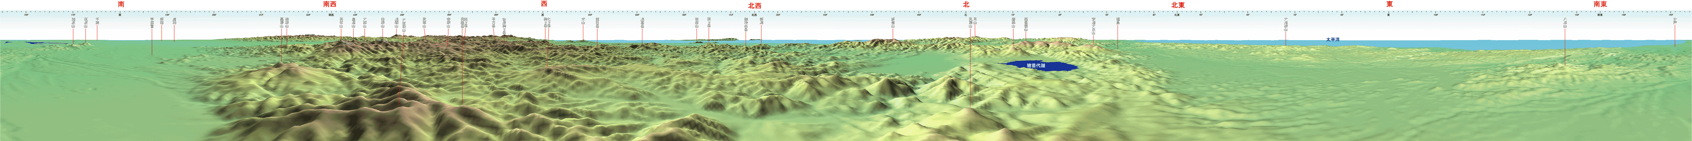Click the 新潟 city label

click(x=761, y=20)
